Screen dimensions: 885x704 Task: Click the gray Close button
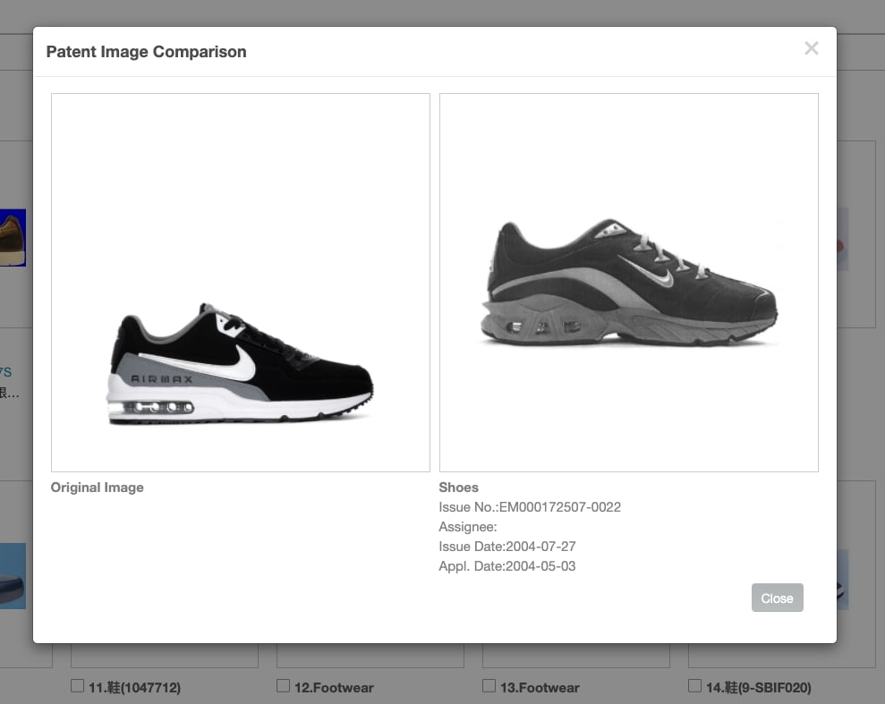(x=777, y=598)
